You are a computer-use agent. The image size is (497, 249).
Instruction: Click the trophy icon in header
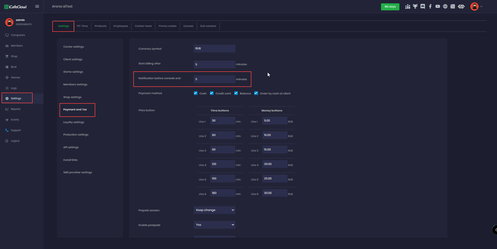click(x=415, y=6)
